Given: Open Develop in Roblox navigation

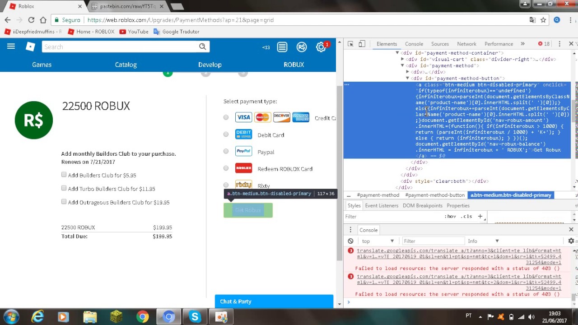Looking at the screenshot, I should tap(210, 65).
